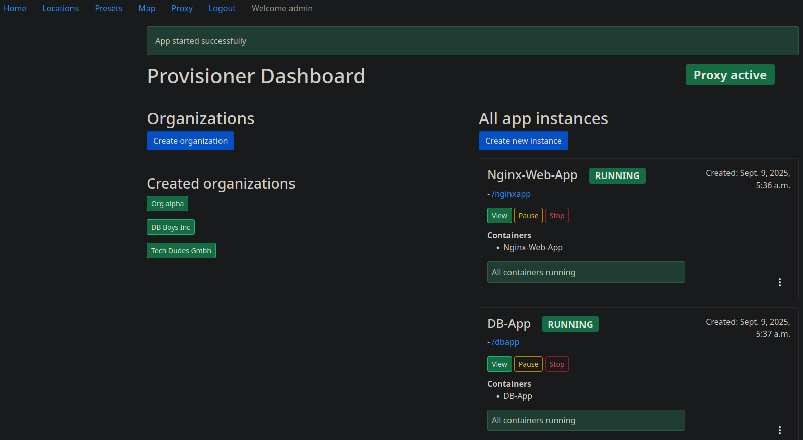Open the Org alpha organization
Viewport: 803px width, 440px height.
coord(167,204)
